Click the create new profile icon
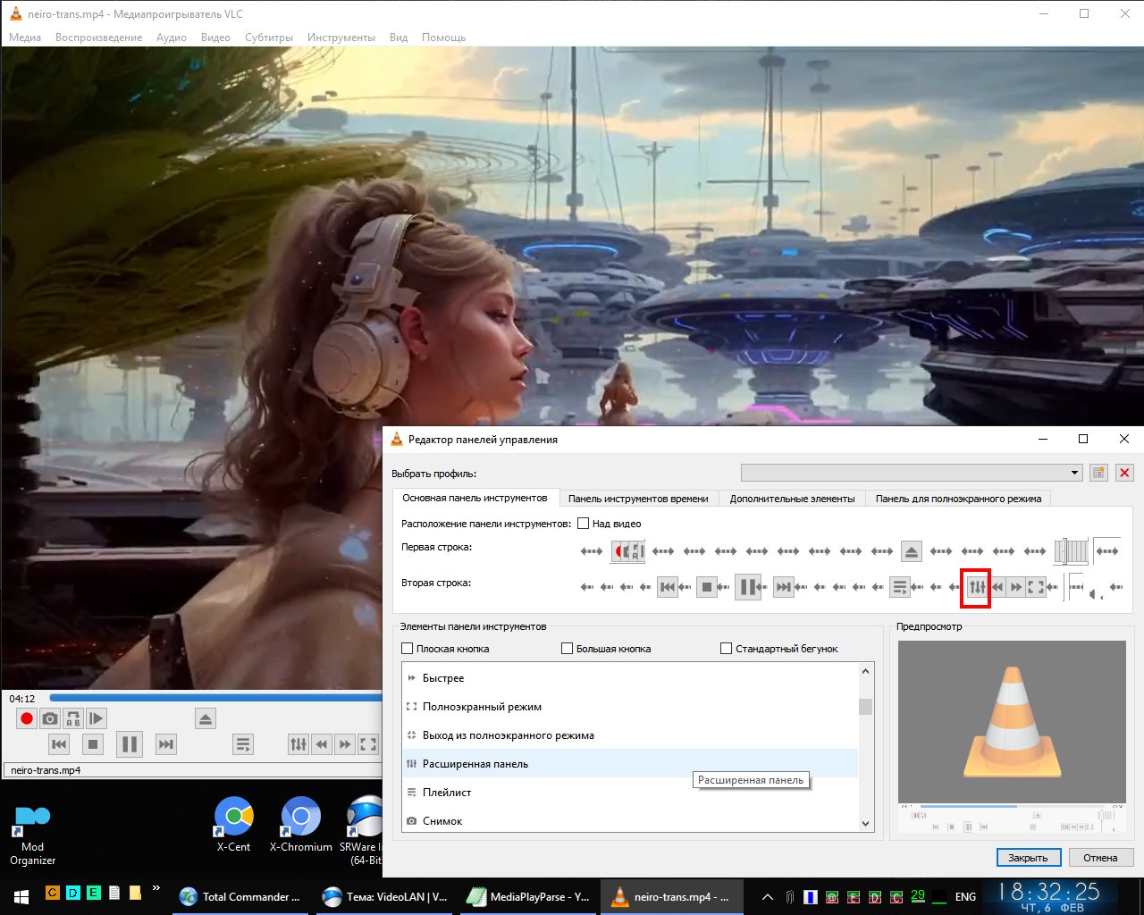This screenshot has height=915, width=1144. (x=1098, y=473)
